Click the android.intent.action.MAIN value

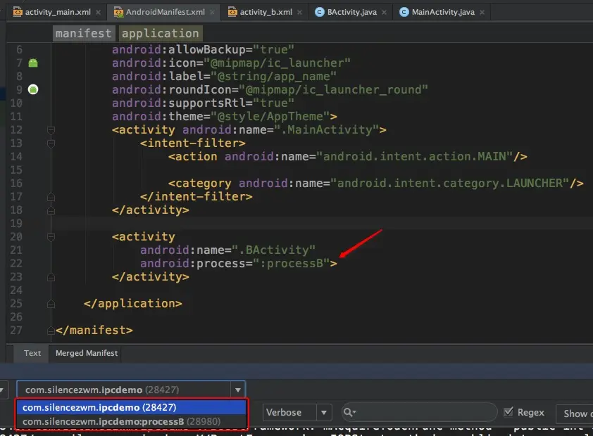415,156
